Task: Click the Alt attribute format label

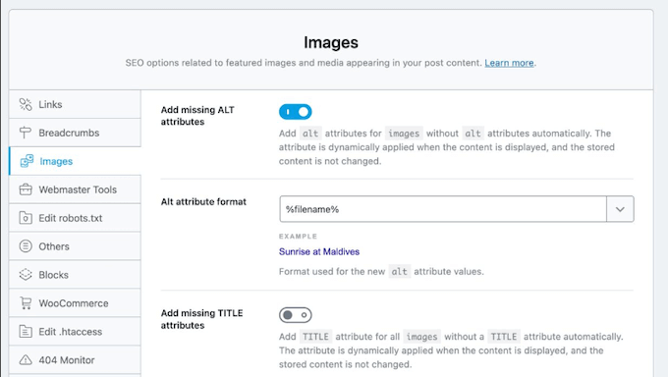Action: (x=203, y=202)
